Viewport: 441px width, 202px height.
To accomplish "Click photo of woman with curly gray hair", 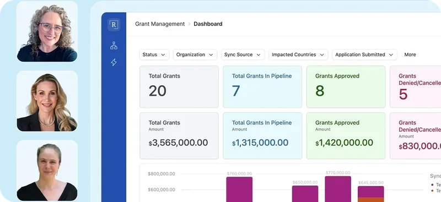I will coord(47,31).
